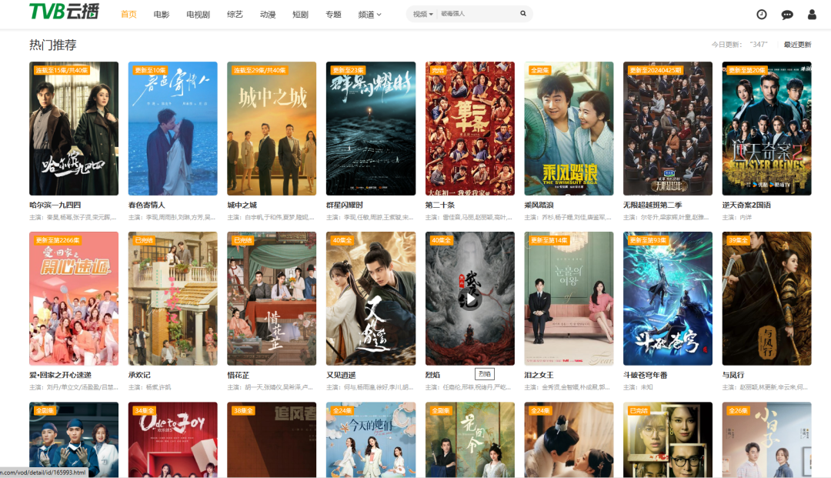Click the 乘风踏浪 title link
The height and width of the screenshot is (478, 831).
click(x=539, y=205)
